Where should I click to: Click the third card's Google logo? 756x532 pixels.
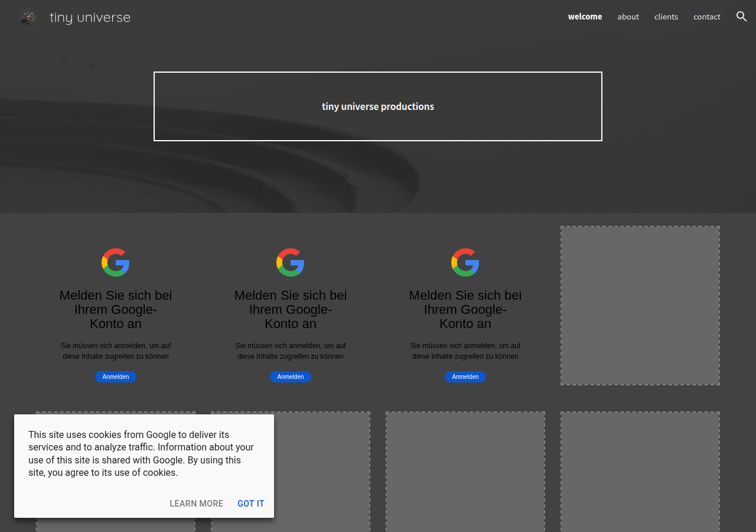click(465, 262)
